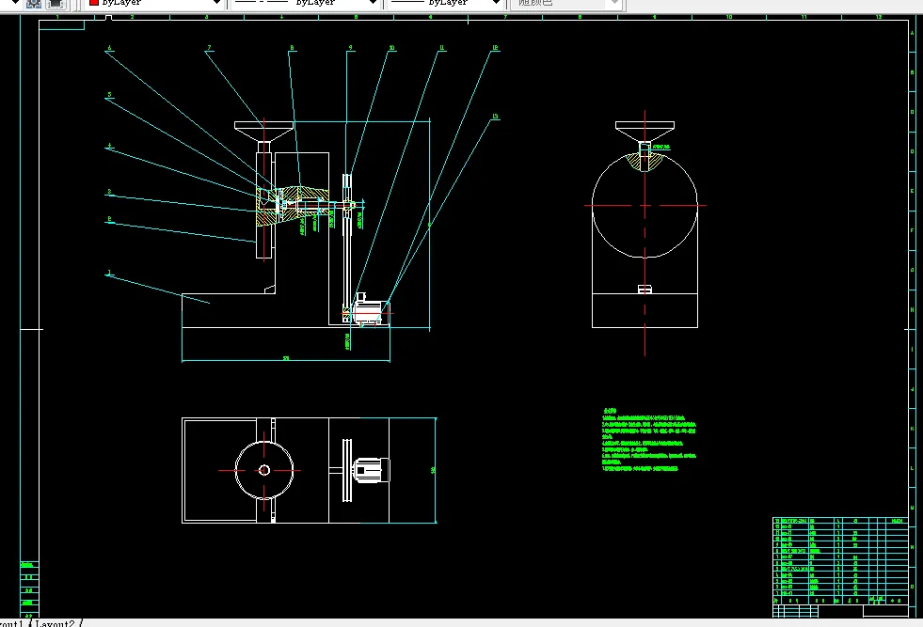Image resolution: width=923 pixels, height=627 pixels.
Task: Select the electric motor in the plan view
Action: pyautogui.click(x=371, y=471)
